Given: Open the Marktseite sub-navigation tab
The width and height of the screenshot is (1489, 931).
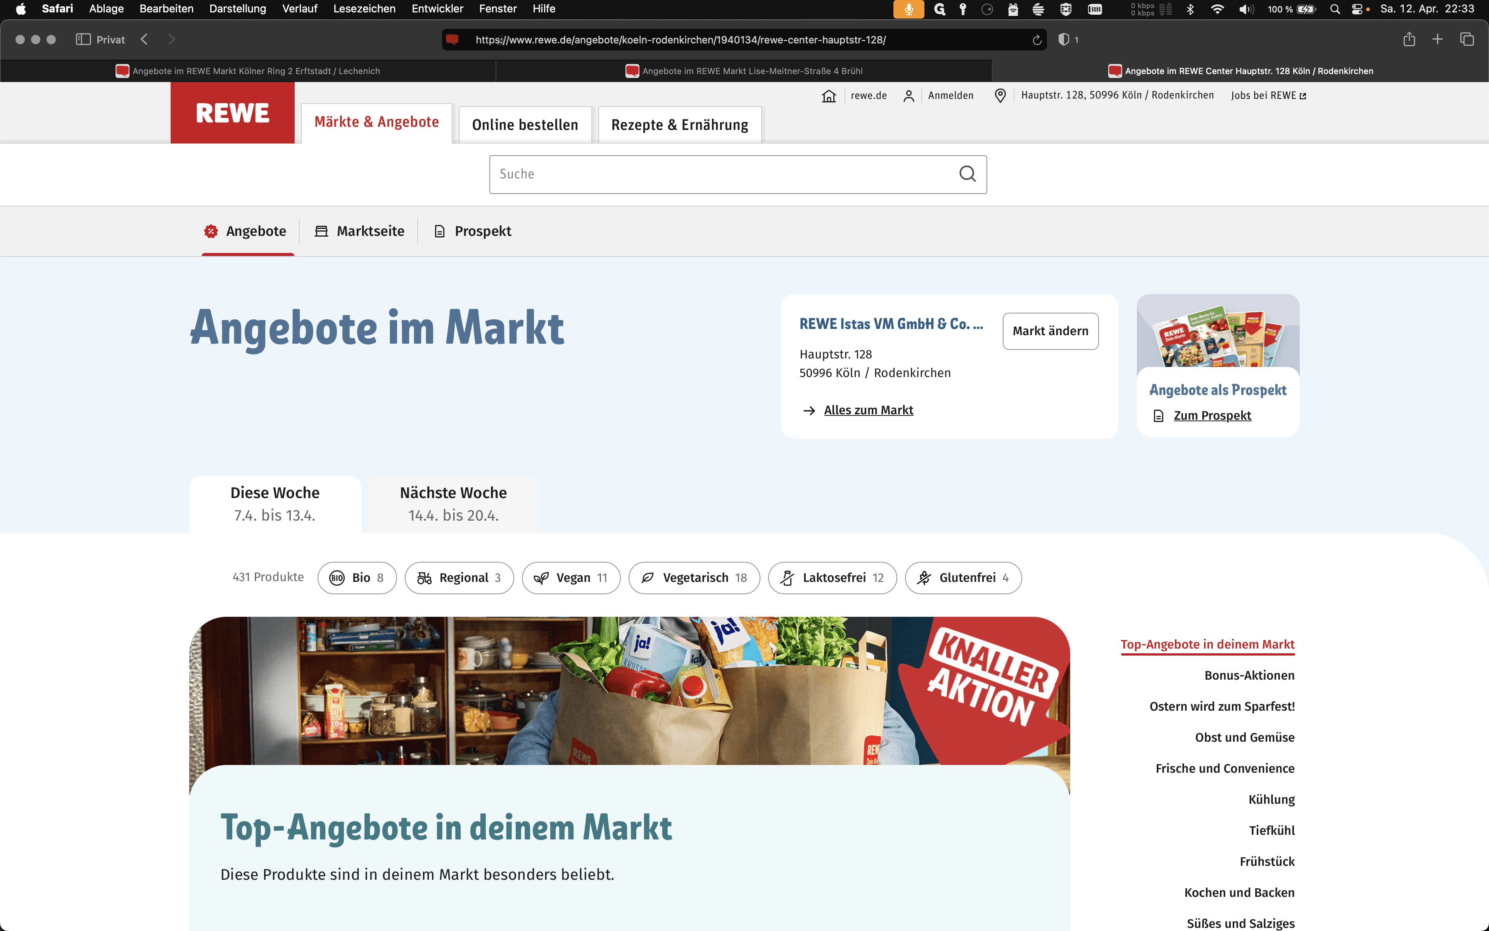Looking at the screenshot, I should [x=359, y=232].
